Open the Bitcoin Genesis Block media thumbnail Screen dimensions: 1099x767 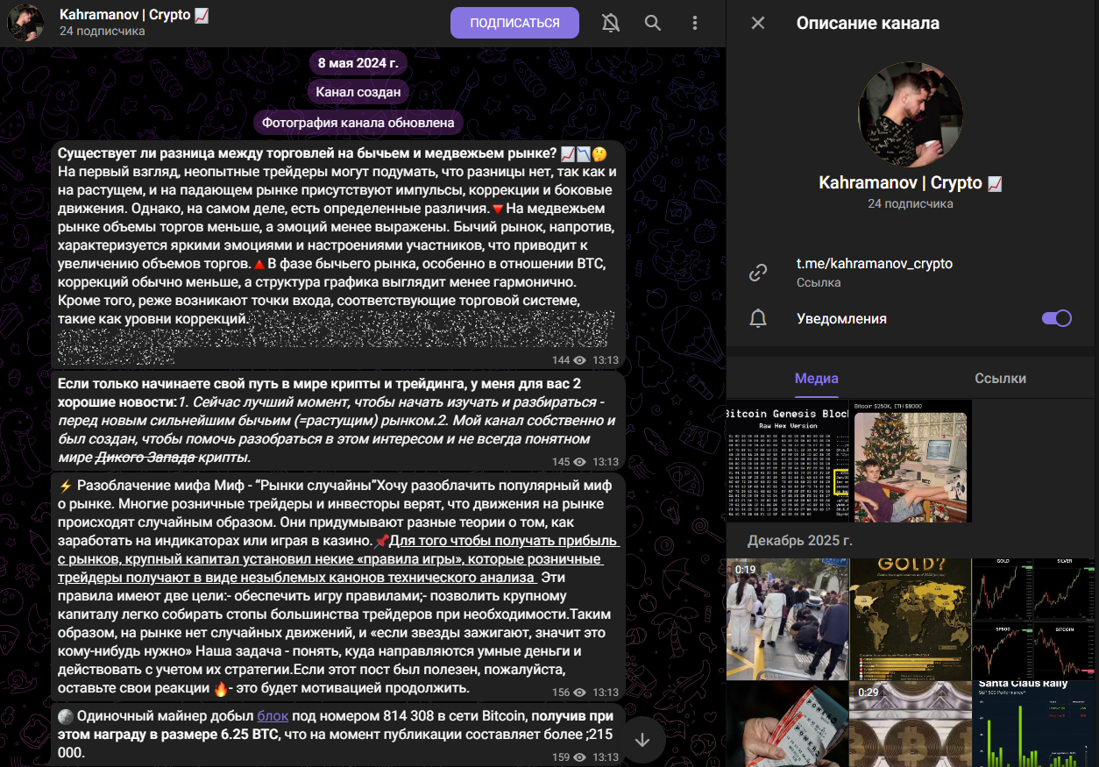(787, 461)
